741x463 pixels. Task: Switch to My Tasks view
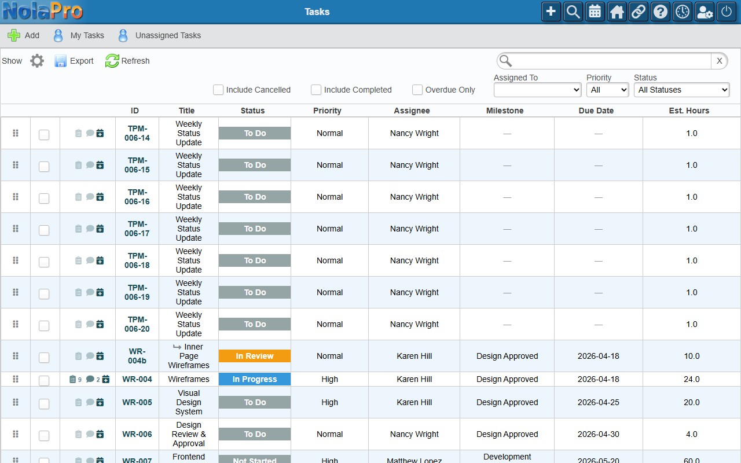[x=79, y=35]
